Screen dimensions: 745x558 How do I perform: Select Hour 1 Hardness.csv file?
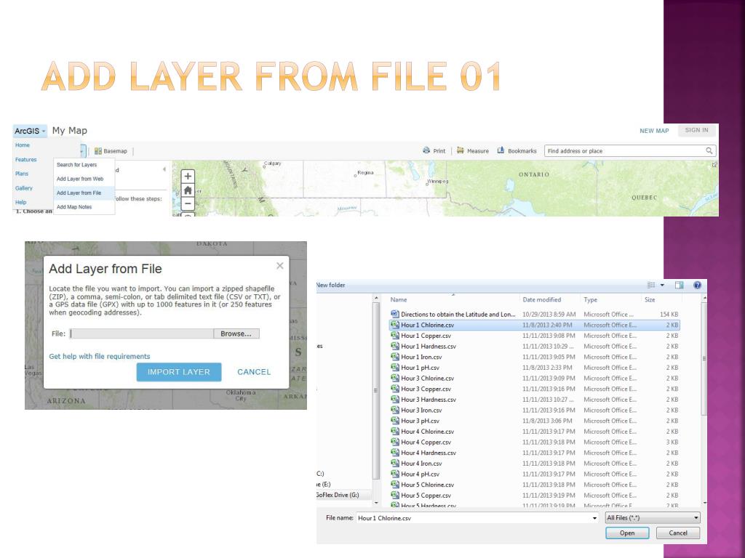(x=535, y=347)
